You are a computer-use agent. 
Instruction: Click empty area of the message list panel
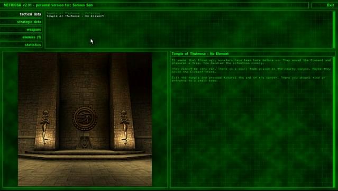[189, 32]
